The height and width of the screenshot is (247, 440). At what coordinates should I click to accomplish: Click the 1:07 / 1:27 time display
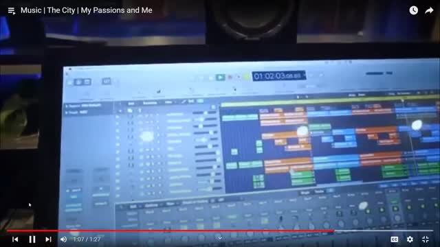click(87, 239)
